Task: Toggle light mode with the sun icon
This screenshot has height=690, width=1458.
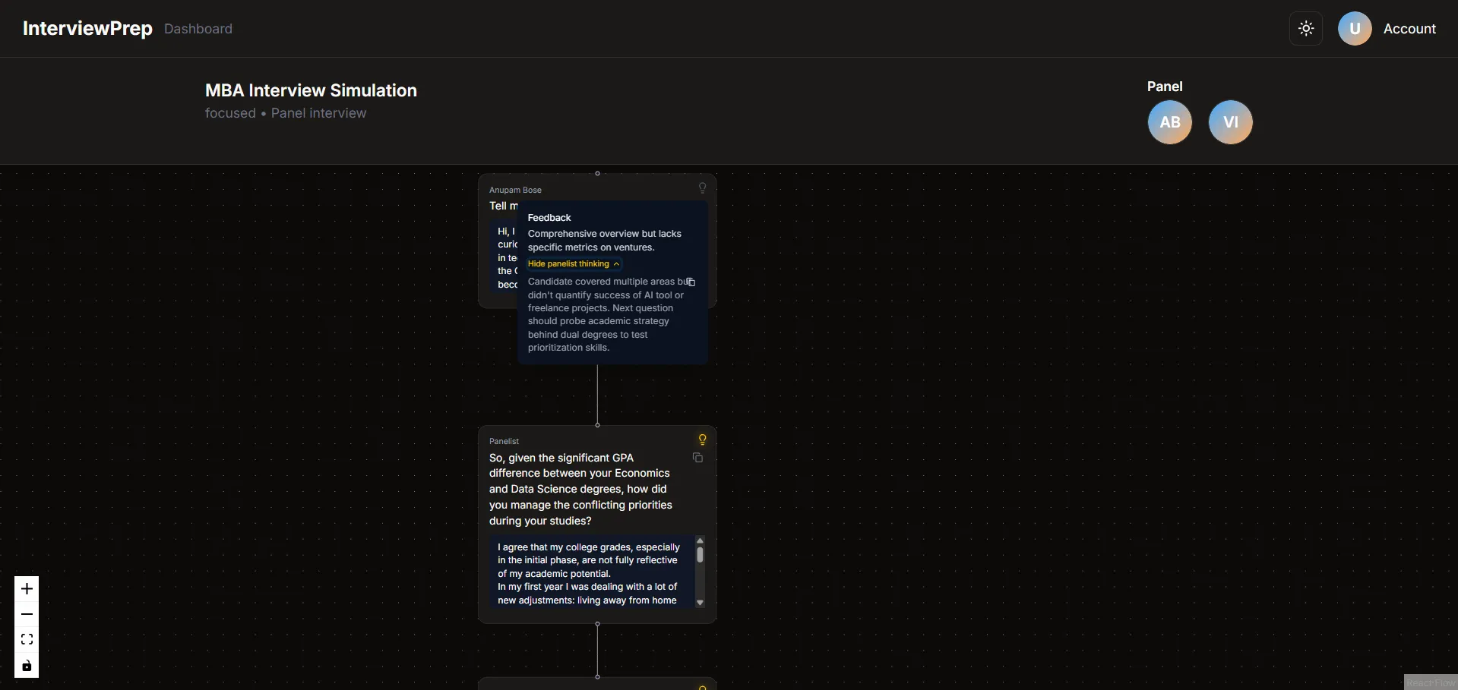Action: pos(1306,28)
